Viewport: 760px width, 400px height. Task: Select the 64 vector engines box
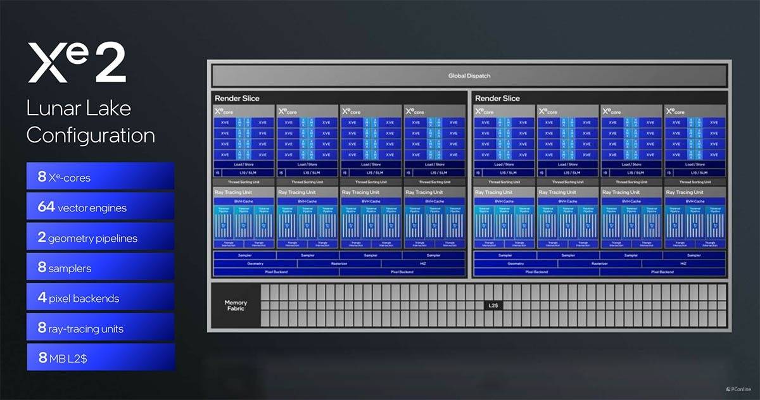coord(100,207)
